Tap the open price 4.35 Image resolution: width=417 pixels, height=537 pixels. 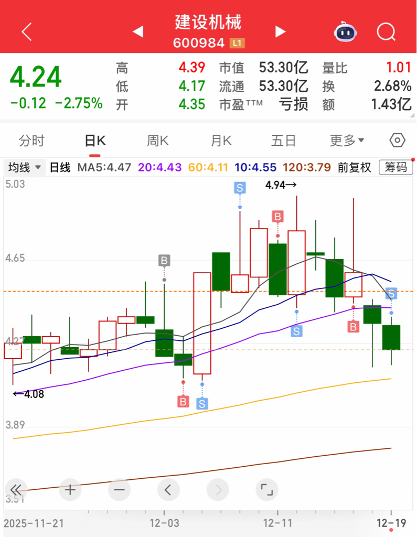click(x=192, y=104)
